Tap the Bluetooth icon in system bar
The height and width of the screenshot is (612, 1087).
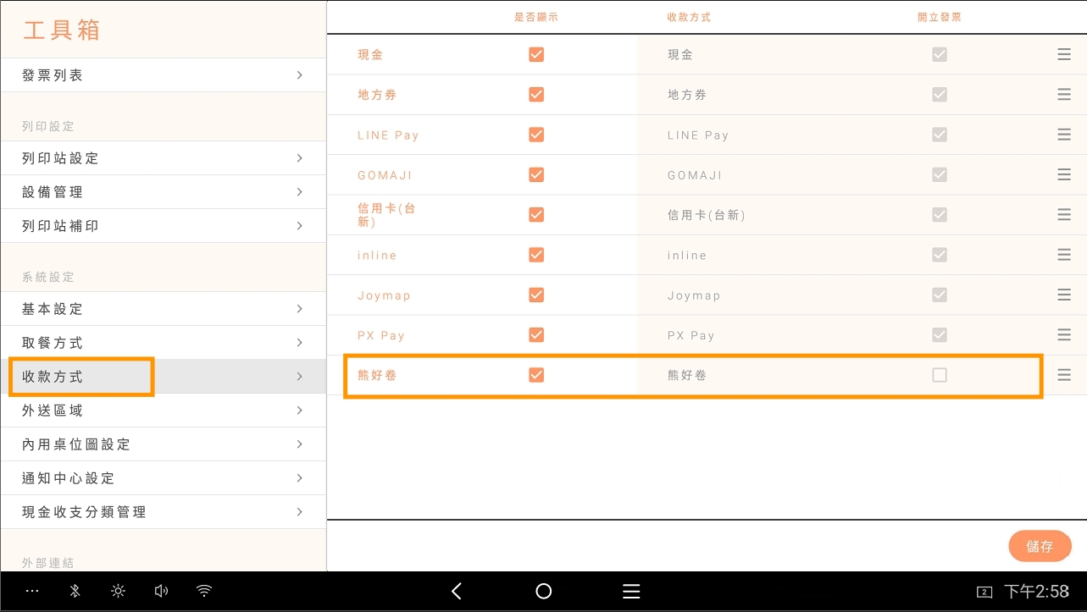[x=75, y=592]
